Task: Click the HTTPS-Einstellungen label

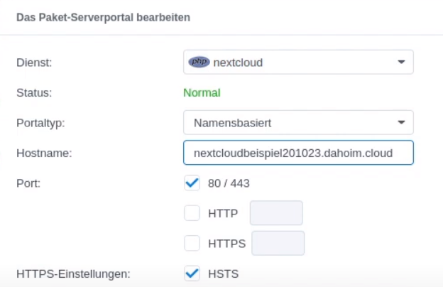Action: (x=73, y=274)
